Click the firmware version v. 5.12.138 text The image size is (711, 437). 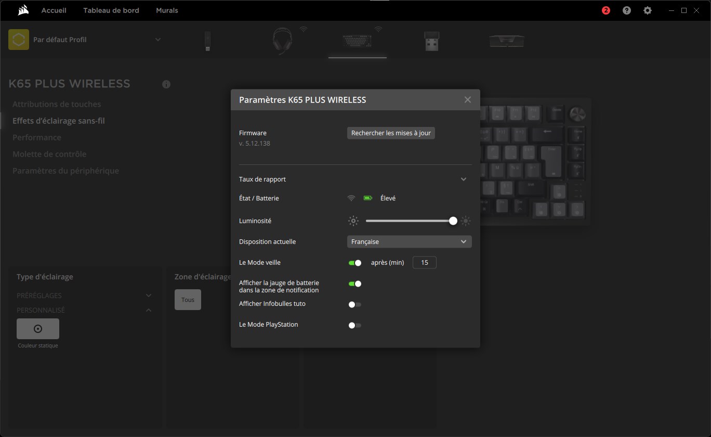click(255, 144)
